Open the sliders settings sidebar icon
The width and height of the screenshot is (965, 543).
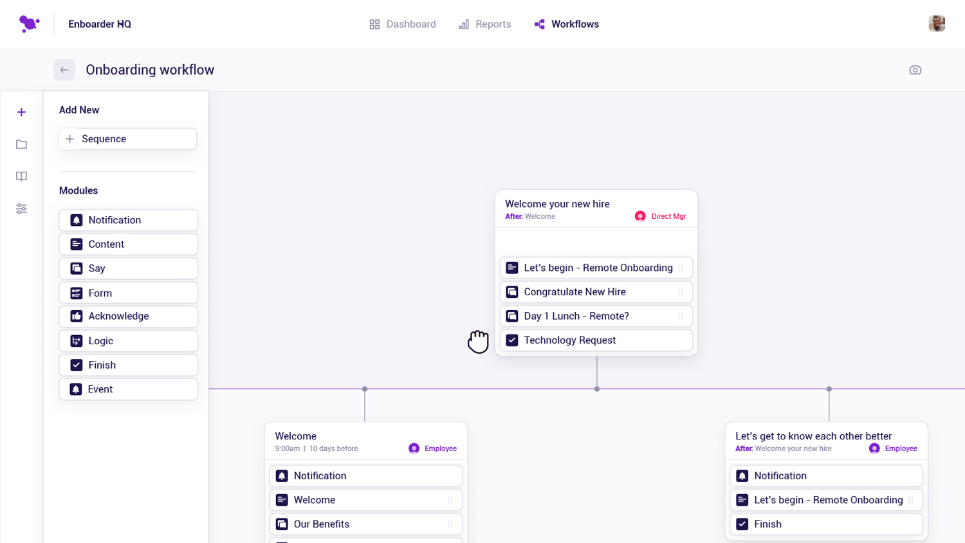point(21,209)
